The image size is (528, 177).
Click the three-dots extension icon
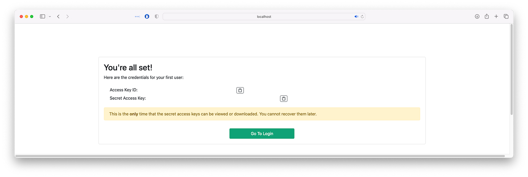[137, 17]
